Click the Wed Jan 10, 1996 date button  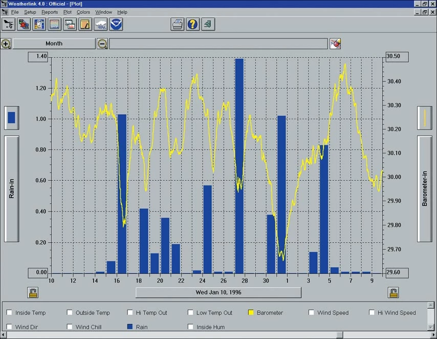[218, 292]
